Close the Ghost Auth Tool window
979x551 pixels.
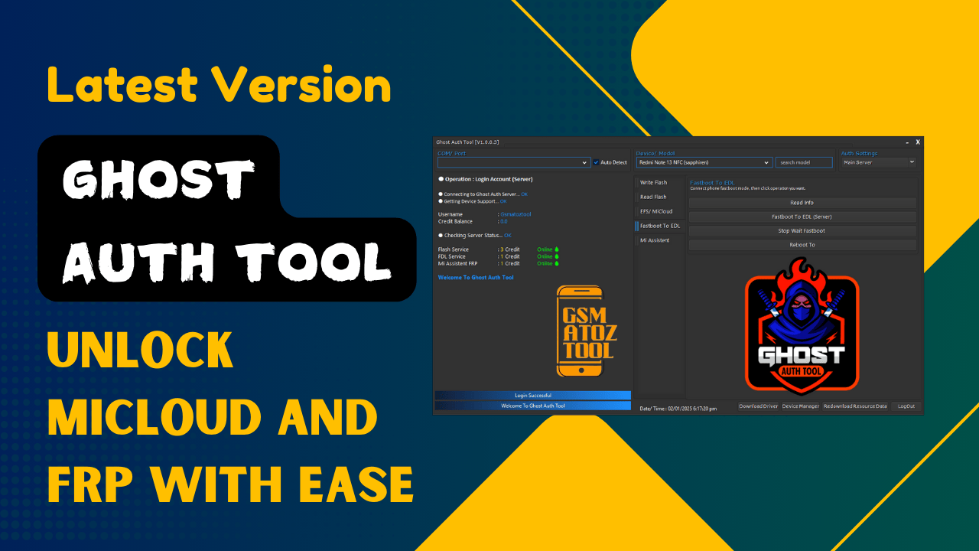(x=918, y=142)
